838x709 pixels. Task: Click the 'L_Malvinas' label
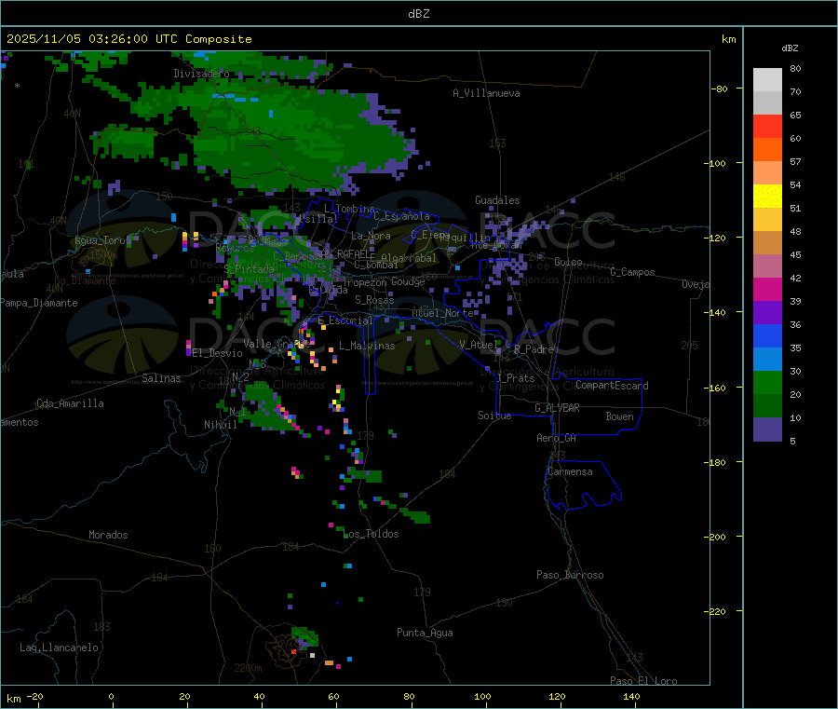(x=367, y=346)
